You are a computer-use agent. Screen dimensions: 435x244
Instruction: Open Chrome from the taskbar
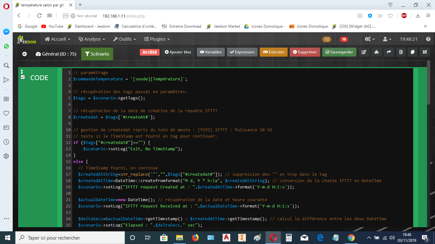[x=351, y=238]
